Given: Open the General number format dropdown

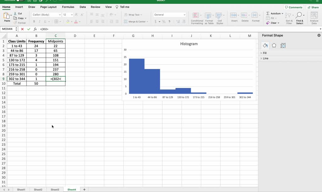Looking at the screenshot, I should pyautogui.click(x=184, y=15).
